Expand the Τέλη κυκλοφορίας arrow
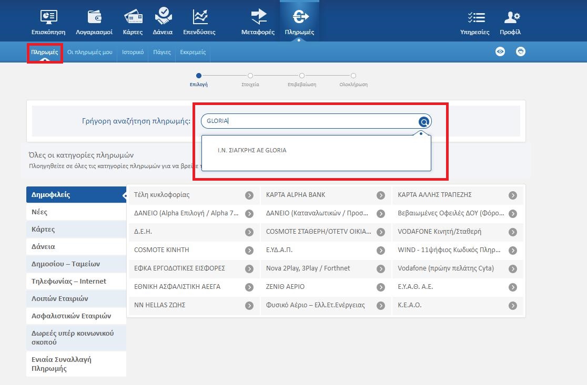Image resolution: width=587 pixels, height=385 pixels. coord(249,195)
